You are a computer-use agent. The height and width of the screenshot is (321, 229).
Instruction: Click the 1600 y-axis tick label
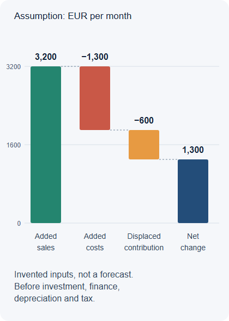tap(14, 145)
